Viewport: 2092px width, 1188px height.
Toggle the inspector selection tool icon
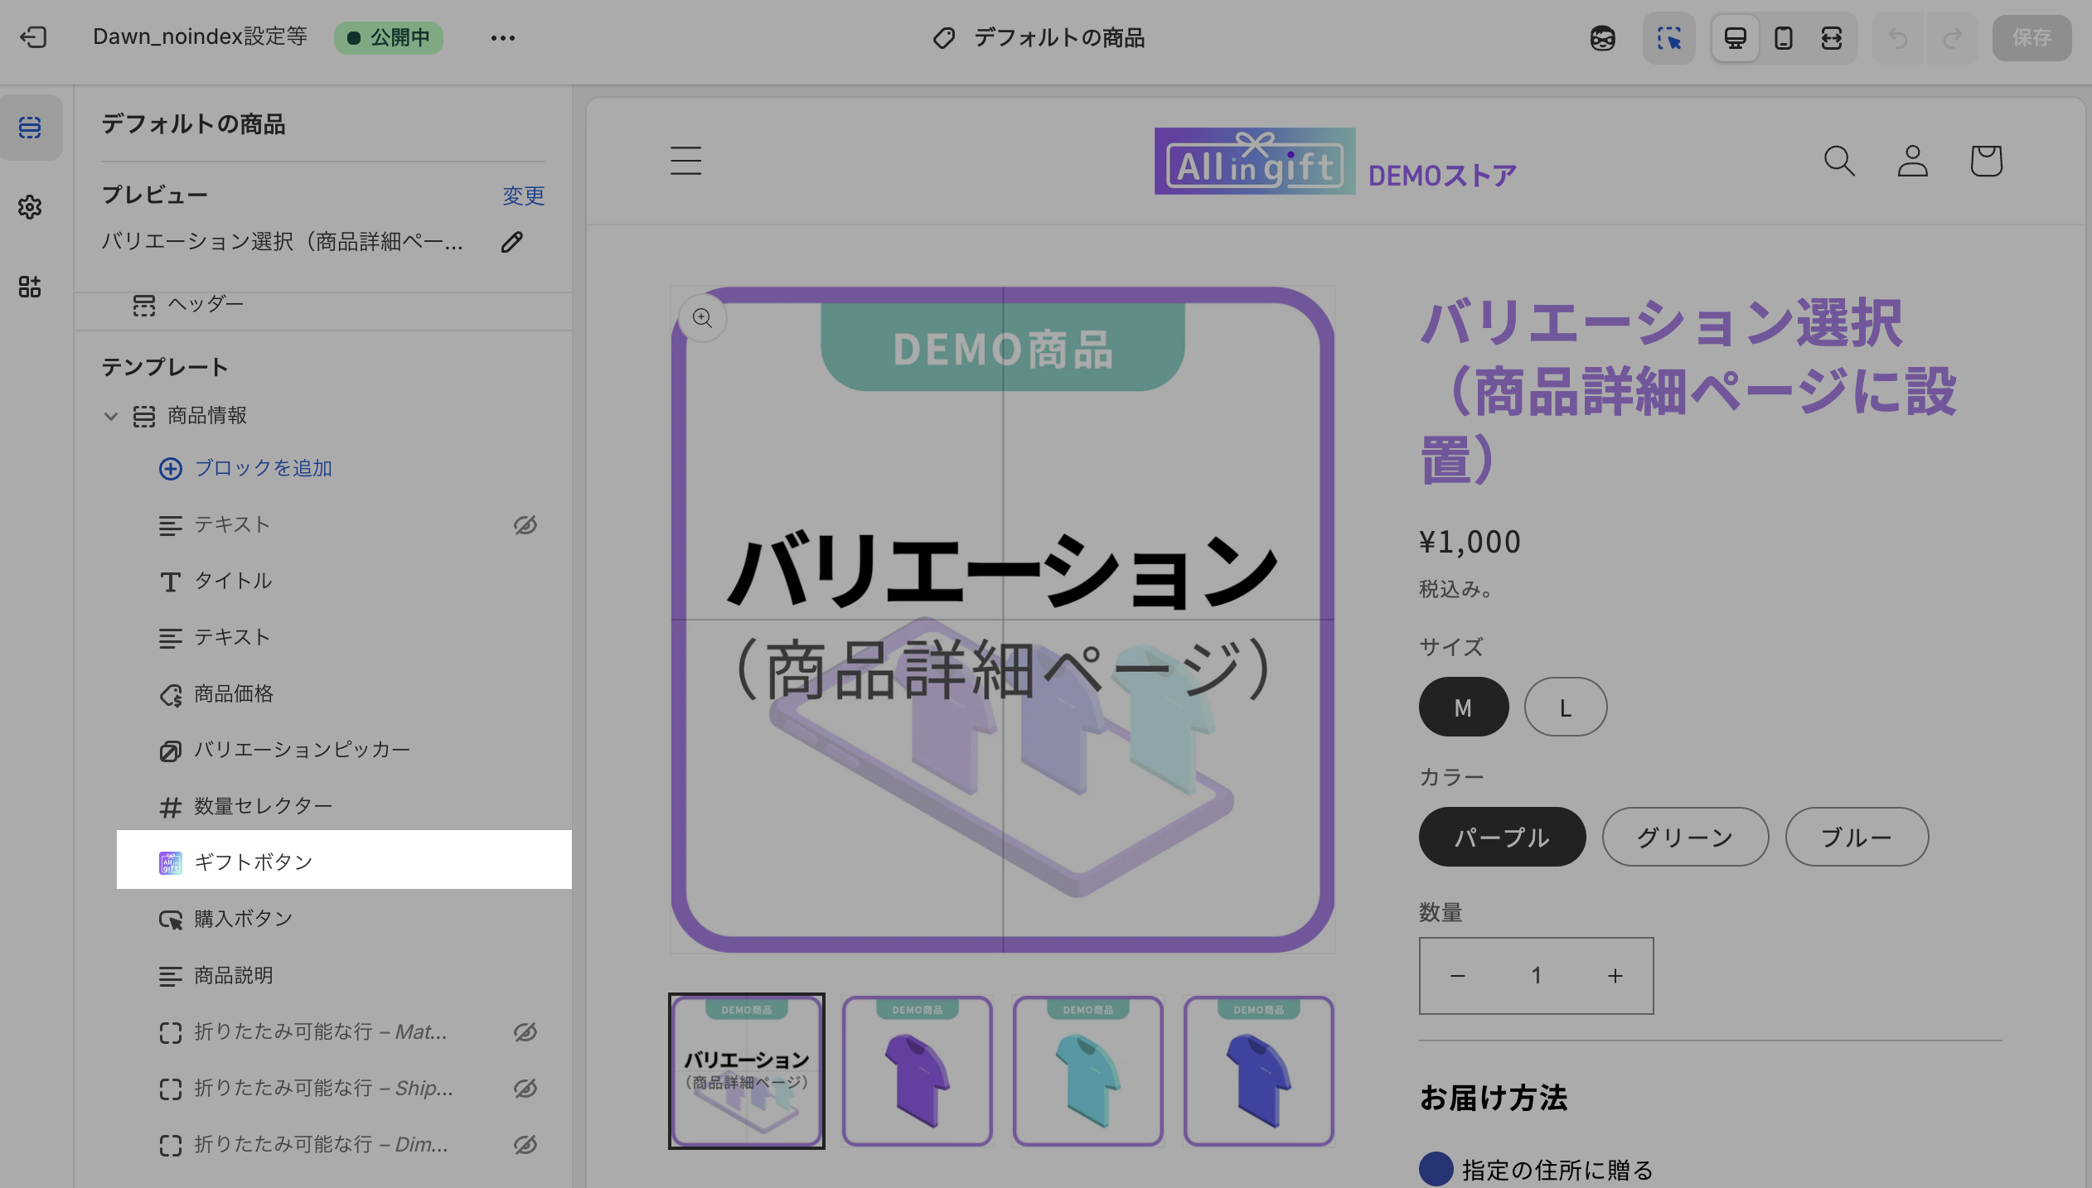coord(1668,38)
